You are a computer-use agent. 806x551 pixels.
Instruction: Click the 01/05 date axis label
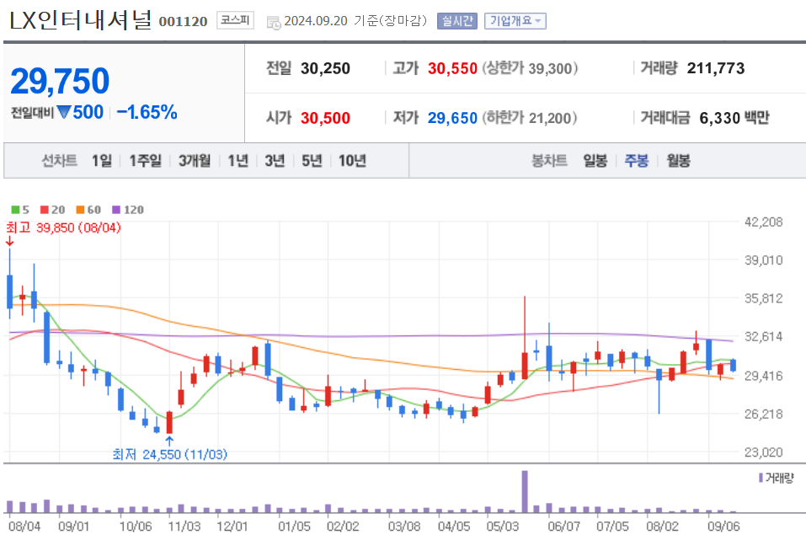(294, 527)
